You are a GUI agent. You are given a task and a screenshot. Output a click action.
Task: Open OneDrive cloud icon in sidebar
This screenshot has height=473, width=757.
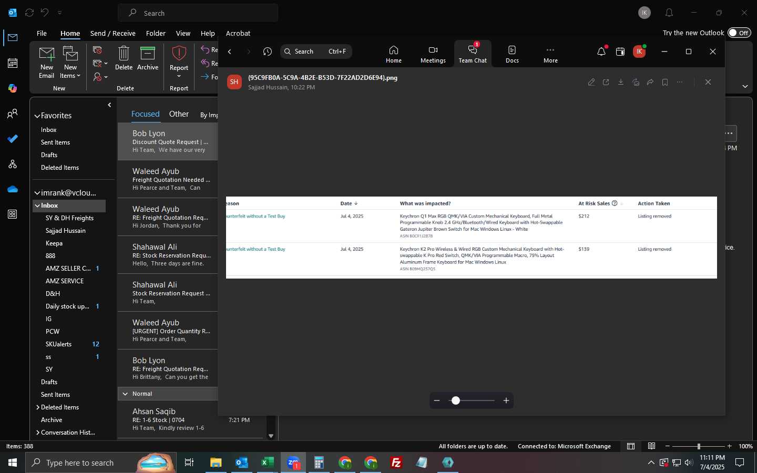click(13, 189)
